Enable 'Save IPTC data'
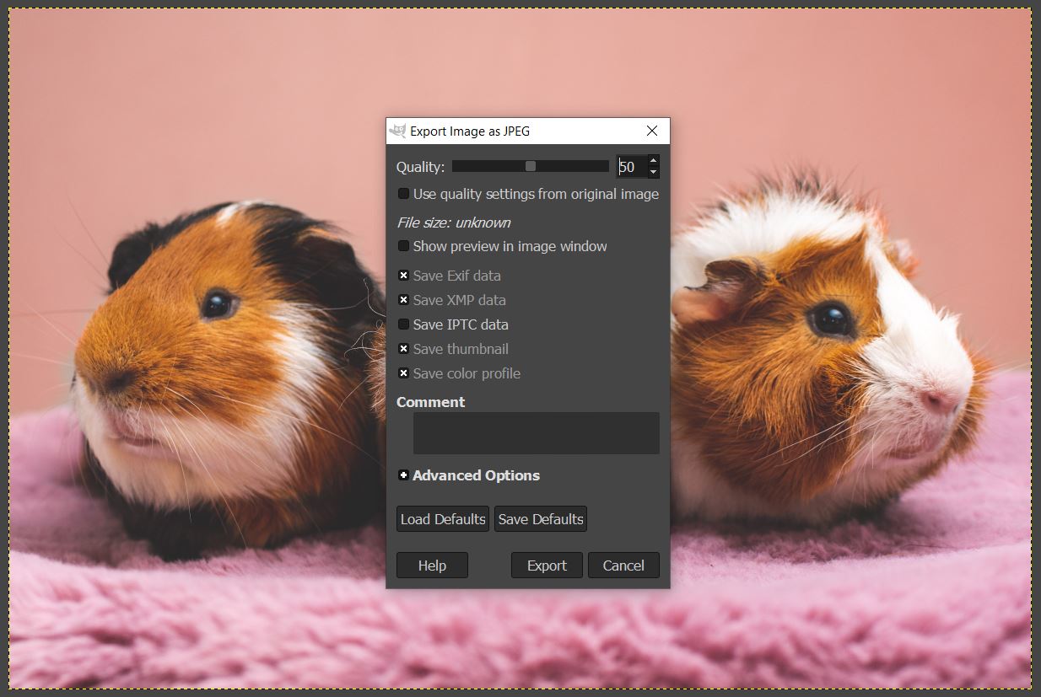The image size is (1041, 697). click(x=403, y=324)
